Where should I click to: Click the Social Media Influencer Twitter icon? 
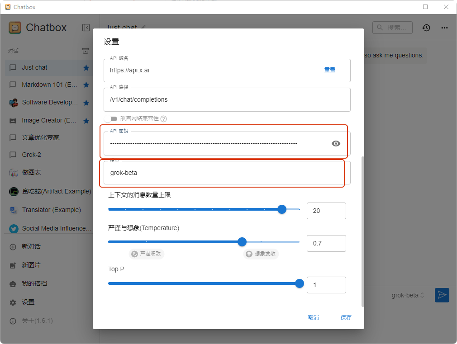(x=14, y=229)
